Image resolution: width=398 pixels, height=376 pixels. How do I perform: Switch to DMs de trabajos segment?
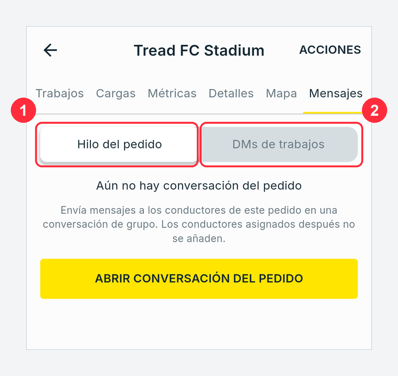(279, 144)
